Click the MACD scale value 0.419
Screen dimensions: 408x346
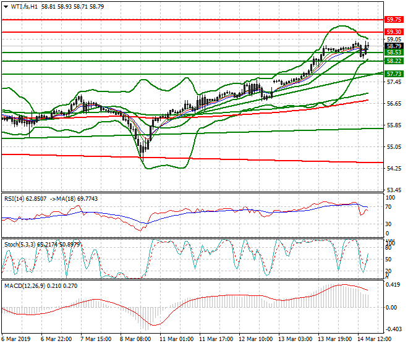(x=393, y=285)
